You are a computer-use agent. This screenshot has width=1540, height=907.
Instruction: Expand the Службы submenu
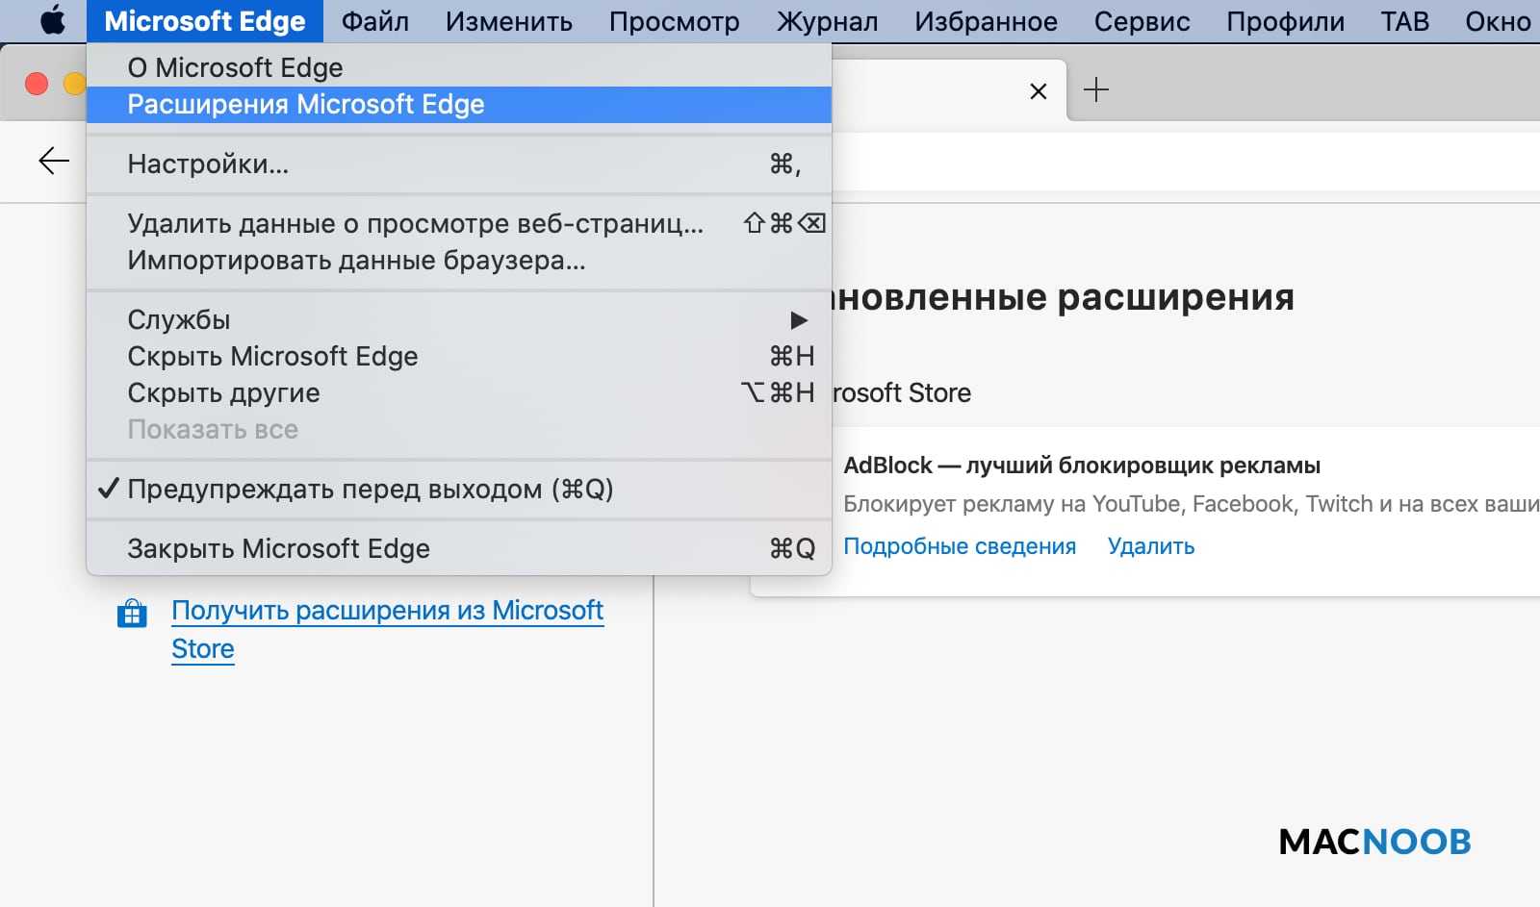pos(459,319)
